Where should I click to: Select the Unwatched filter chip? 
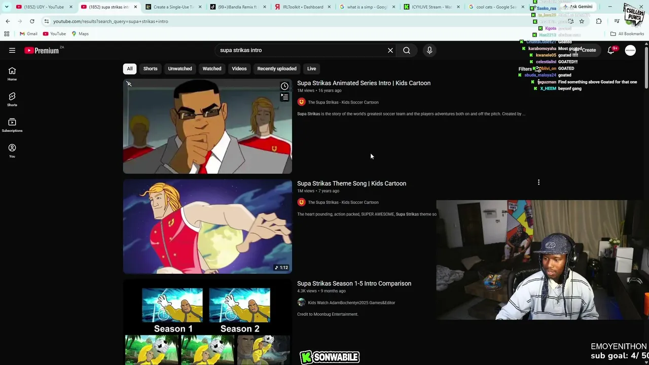coord(180,68)
